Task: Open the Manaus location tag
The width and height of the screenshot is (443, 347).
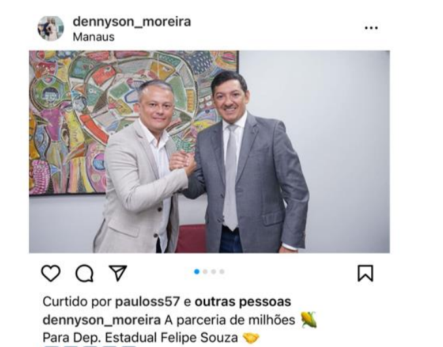Action: (93, 37)
